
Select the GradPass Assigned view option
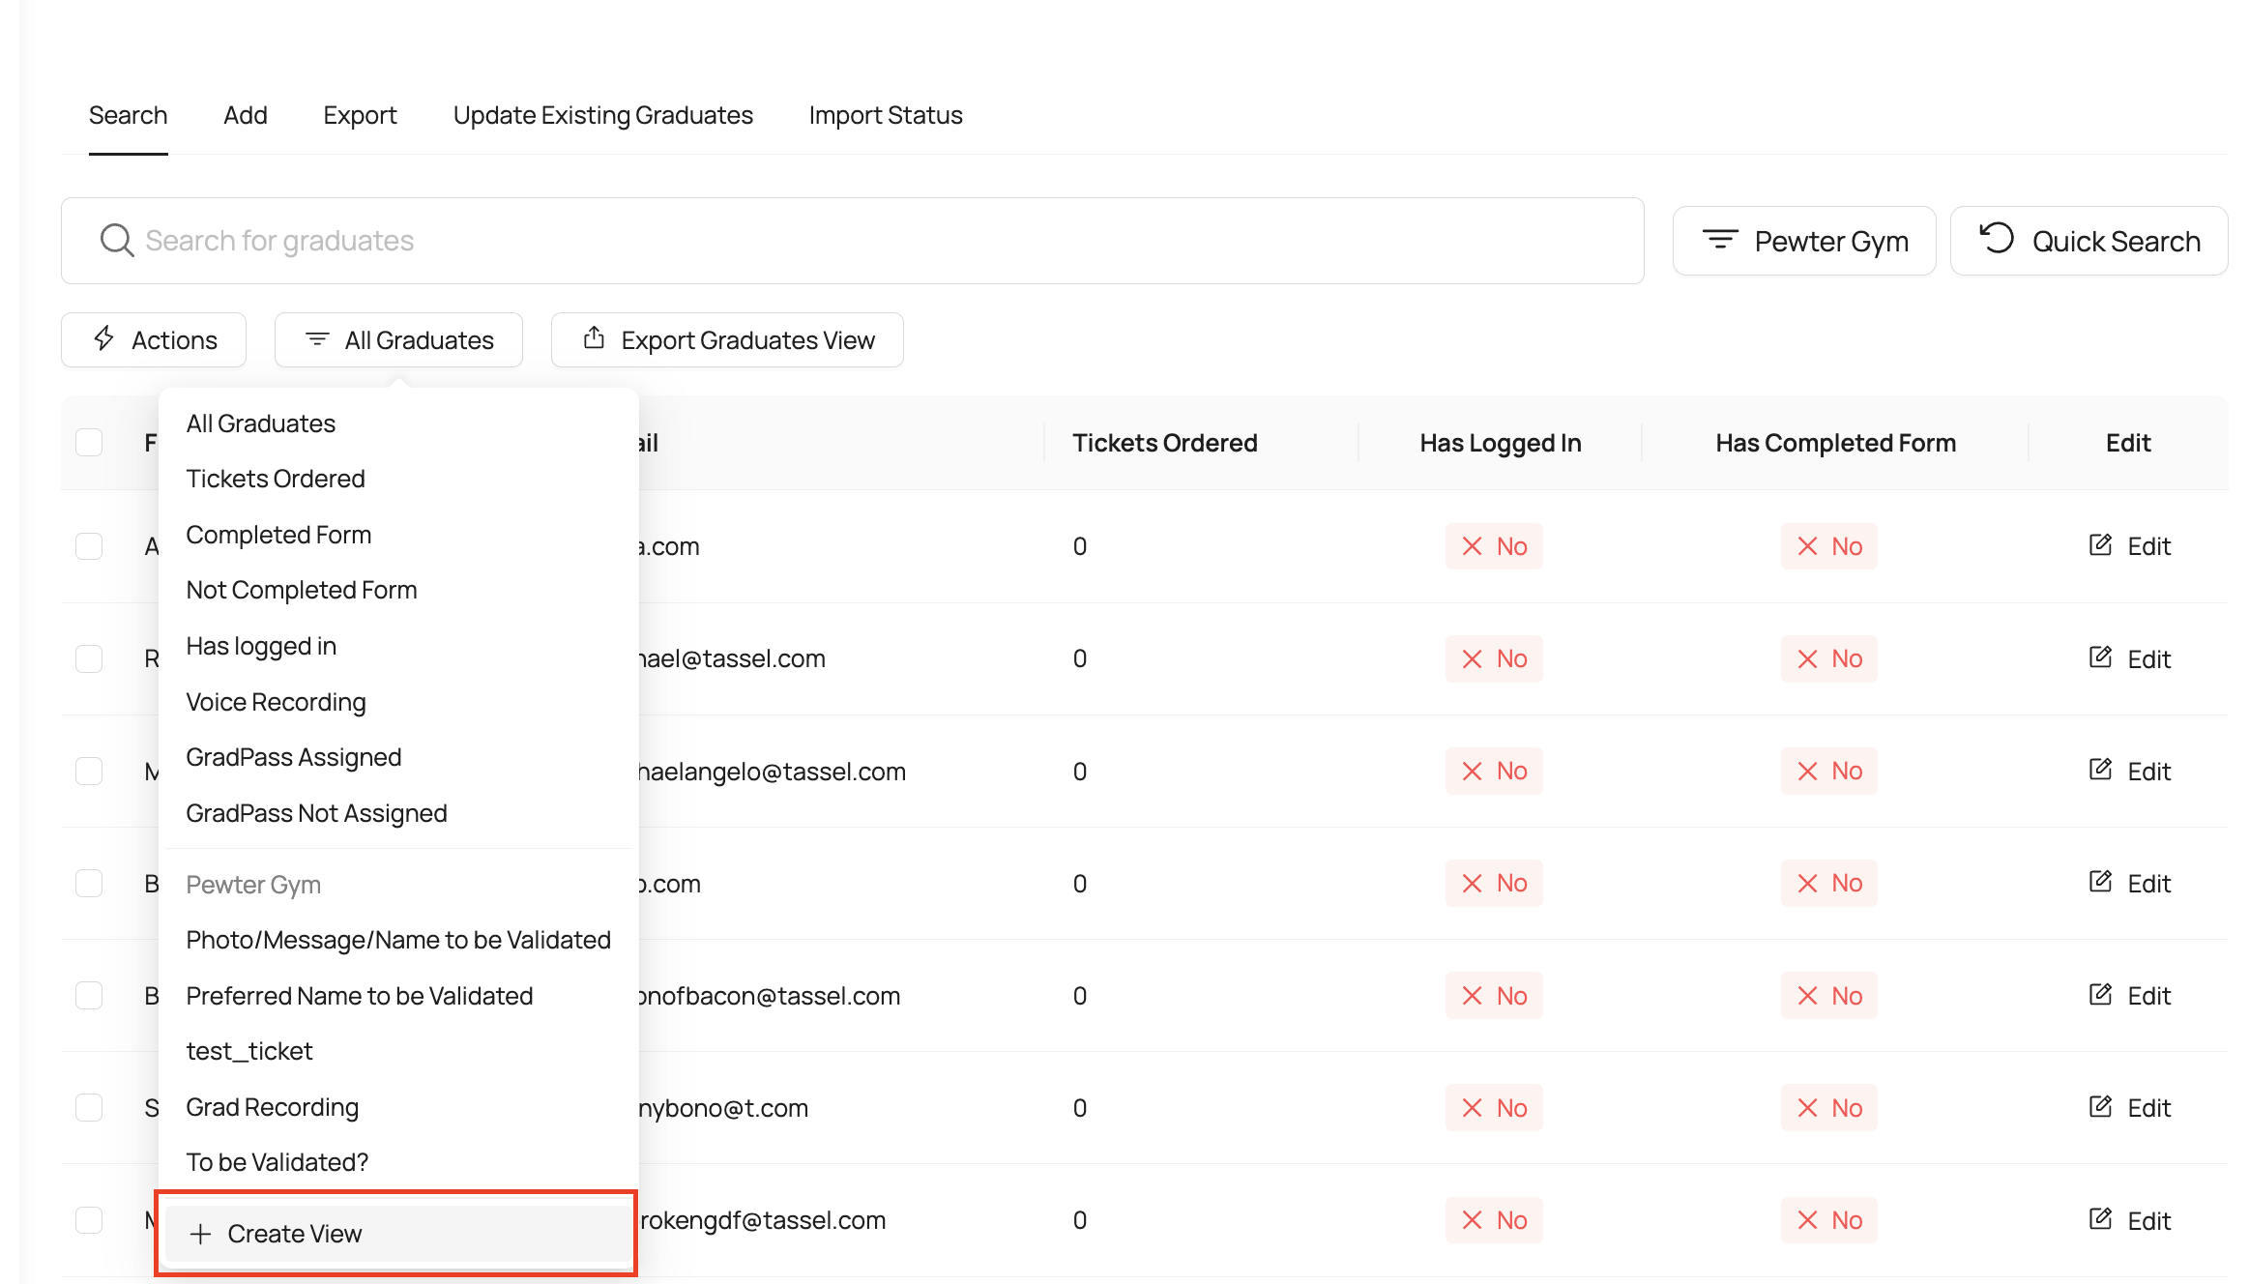(x=294, y=757)
